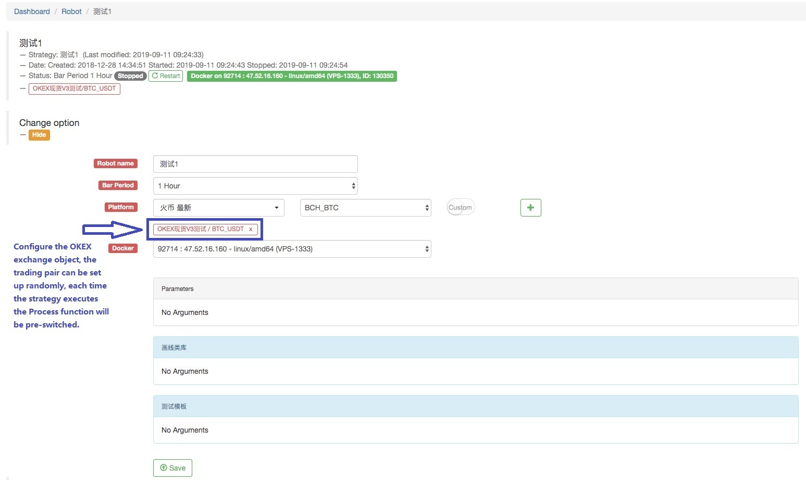Open the Docker selection dropdown

[x=292, y=249]
